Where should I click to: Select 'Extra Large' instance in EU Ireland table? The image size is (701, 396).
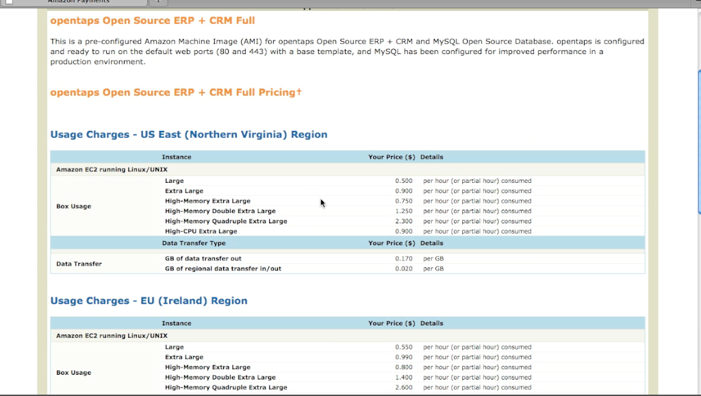[x=184, y=357]
